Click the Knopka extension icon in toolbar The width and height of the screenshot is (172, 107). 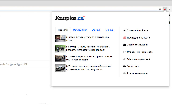pos(165,9)
